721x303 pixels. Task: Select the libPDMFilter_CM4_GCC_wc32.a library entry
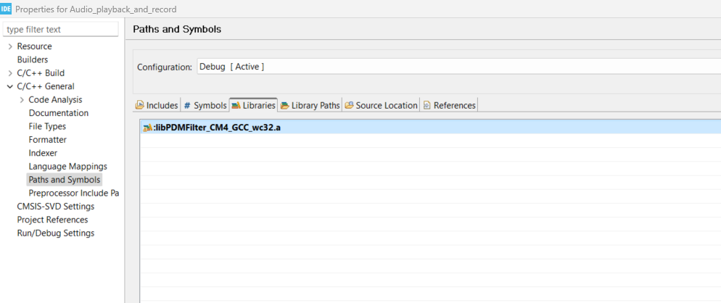click(430, 128)
